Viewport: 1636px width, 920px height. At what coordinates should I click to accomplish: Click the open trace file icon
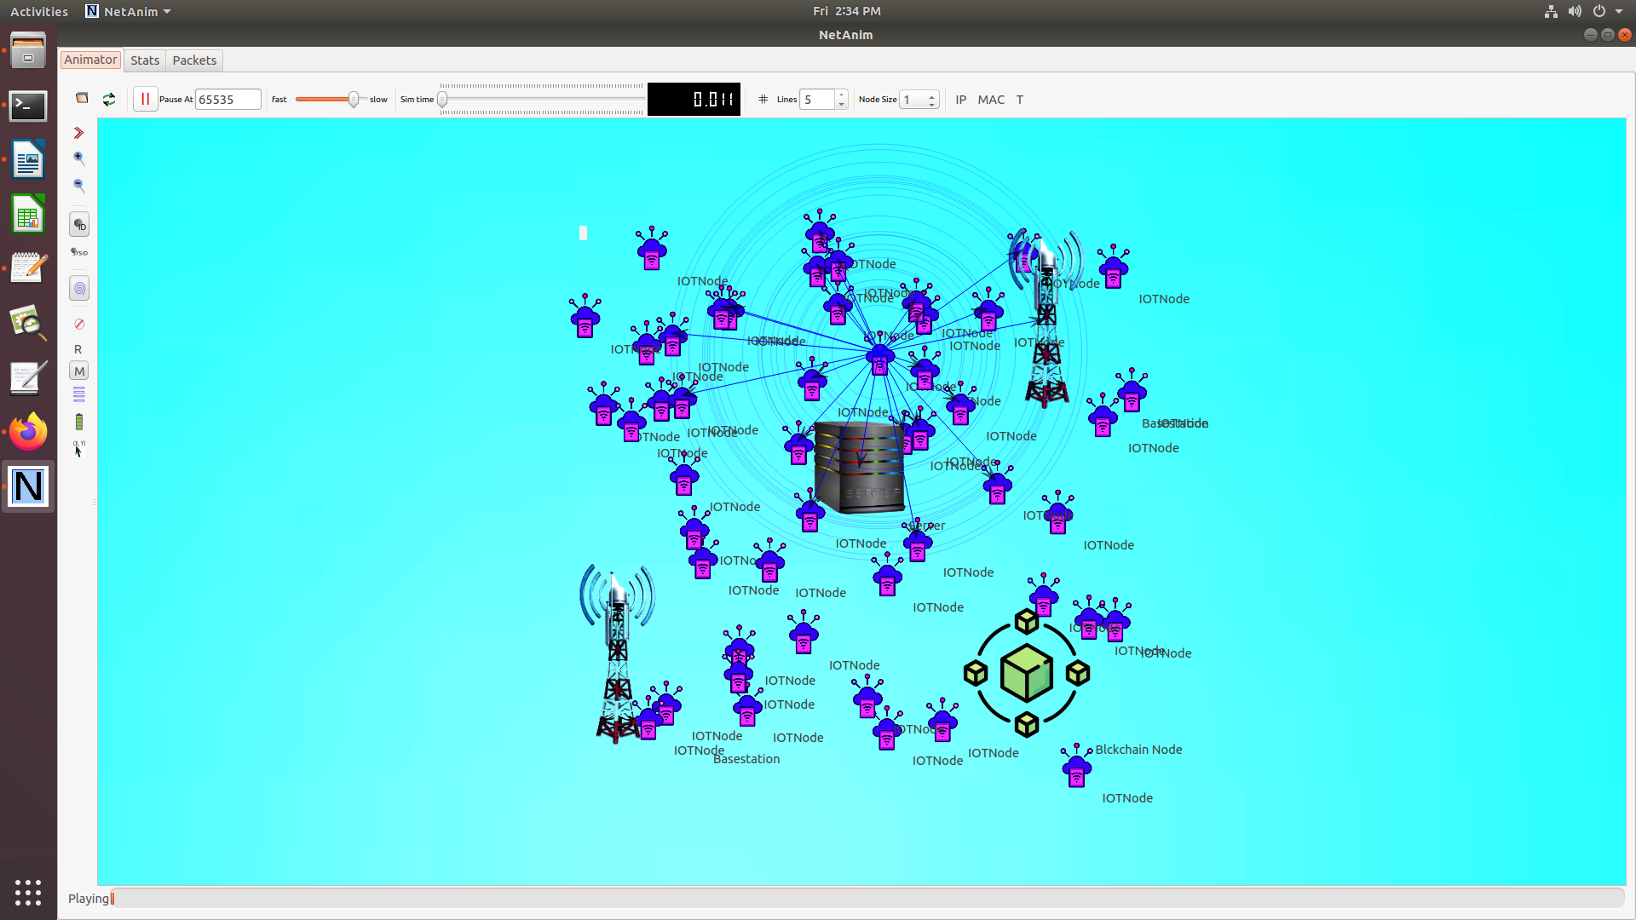pos(82,99)
